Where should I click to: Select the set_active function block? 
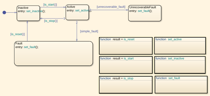click(x=180, y=46)
